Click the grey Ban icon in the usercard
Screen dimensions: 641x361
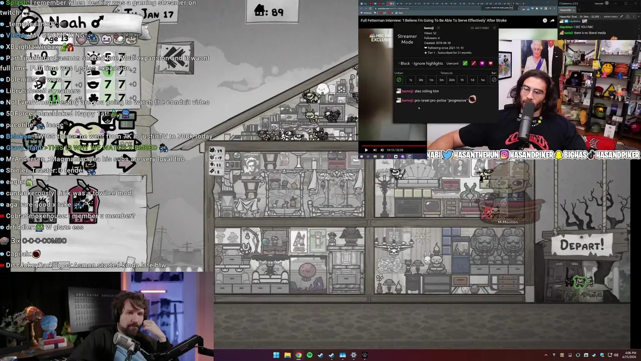pos(494,80)
